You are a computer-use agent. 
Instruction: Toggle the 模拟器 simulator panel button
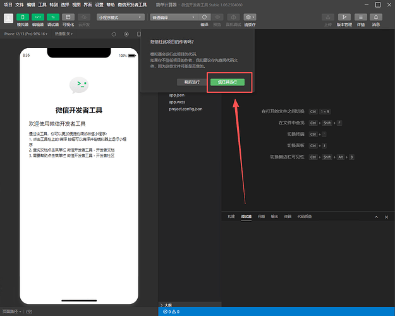click(23, 17)
